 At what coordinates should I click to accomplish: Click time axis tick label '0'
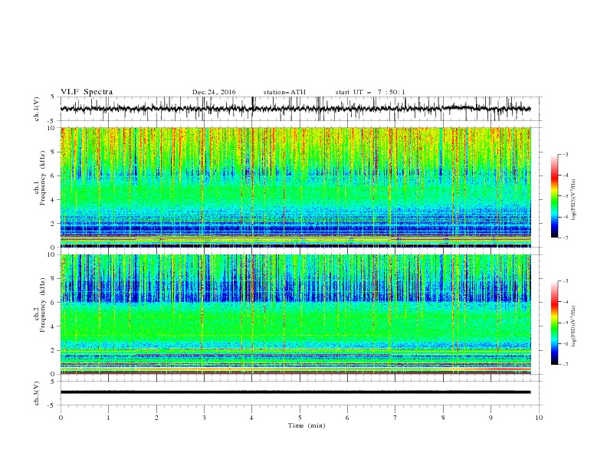pyautogui.click(x=61, y=418)
